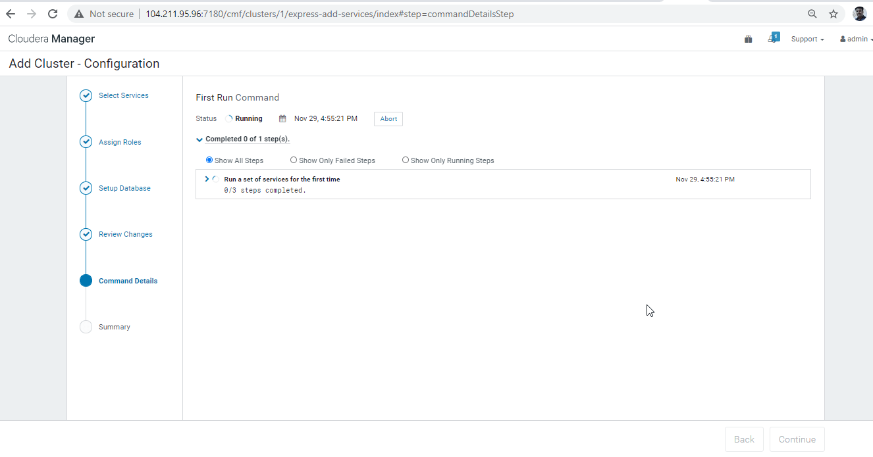Go to Select Services step

124,95
